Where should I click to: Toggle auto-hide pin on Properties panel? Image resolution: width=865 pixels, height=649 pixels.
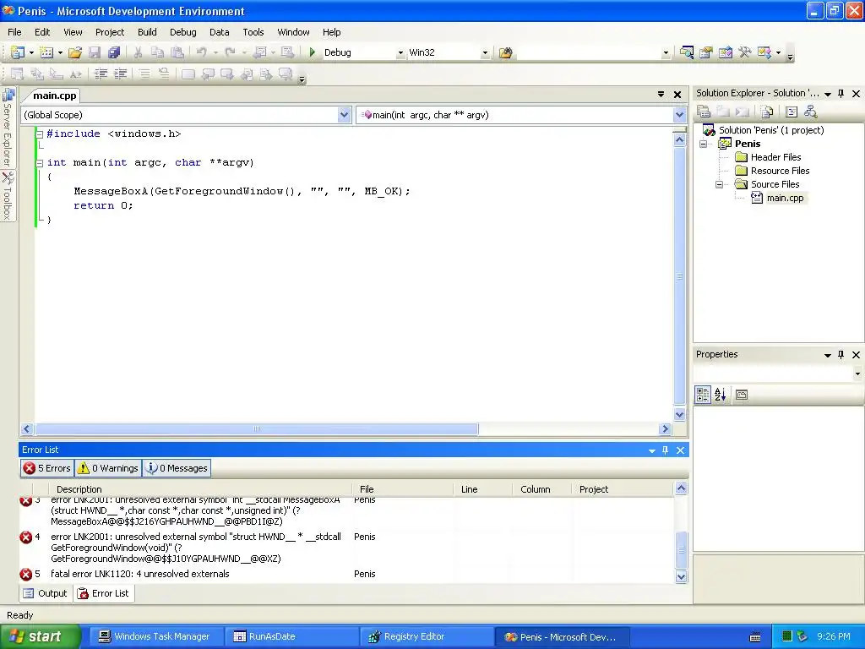(841, 355)
